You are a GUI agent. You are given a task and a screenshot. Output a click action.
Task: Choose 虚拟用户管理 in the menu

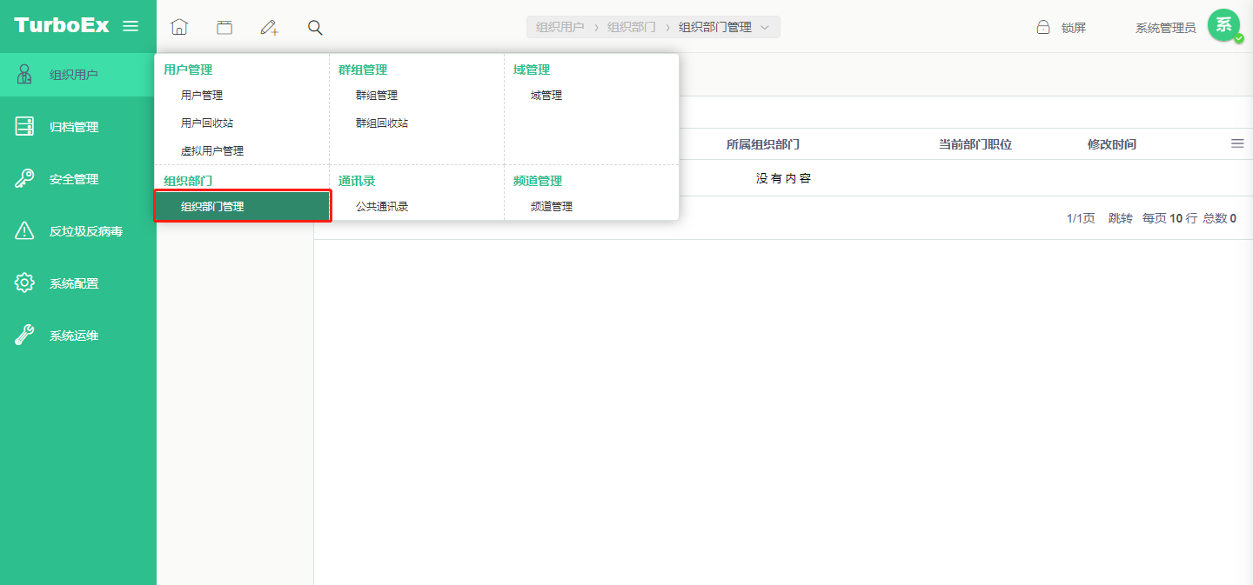(x=212, y=151)
